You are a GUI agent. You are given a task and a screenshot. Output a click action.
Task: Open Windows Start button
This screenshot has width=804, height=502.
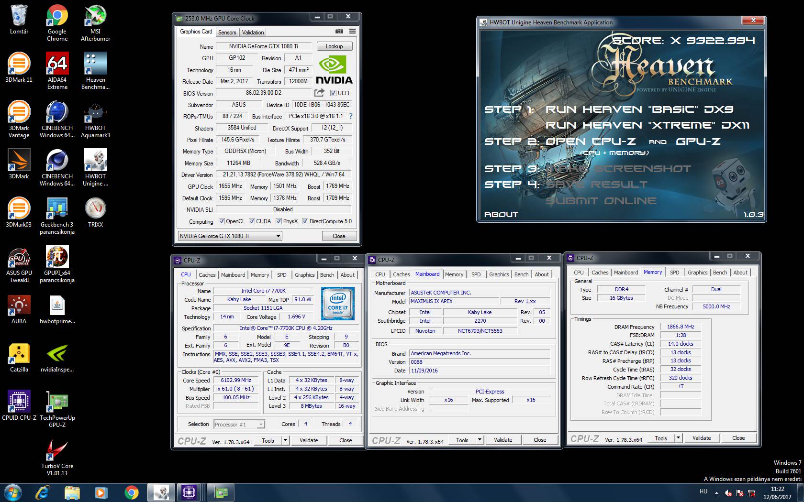13,492
